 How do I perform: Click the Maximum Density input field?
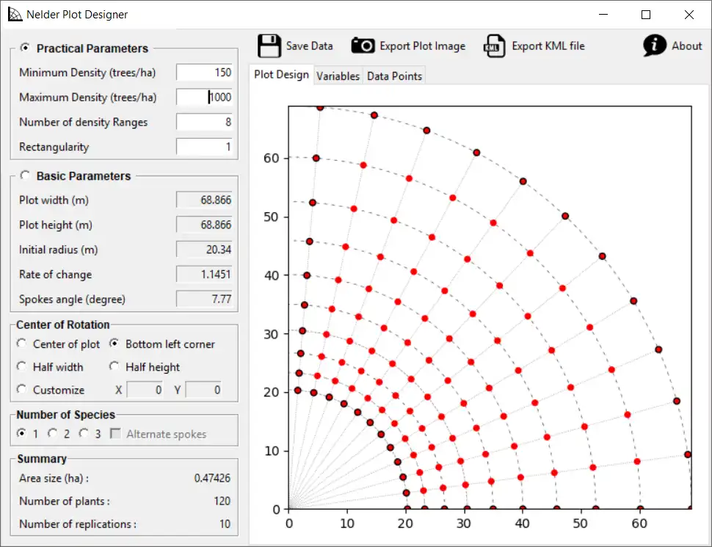(204, 97)
